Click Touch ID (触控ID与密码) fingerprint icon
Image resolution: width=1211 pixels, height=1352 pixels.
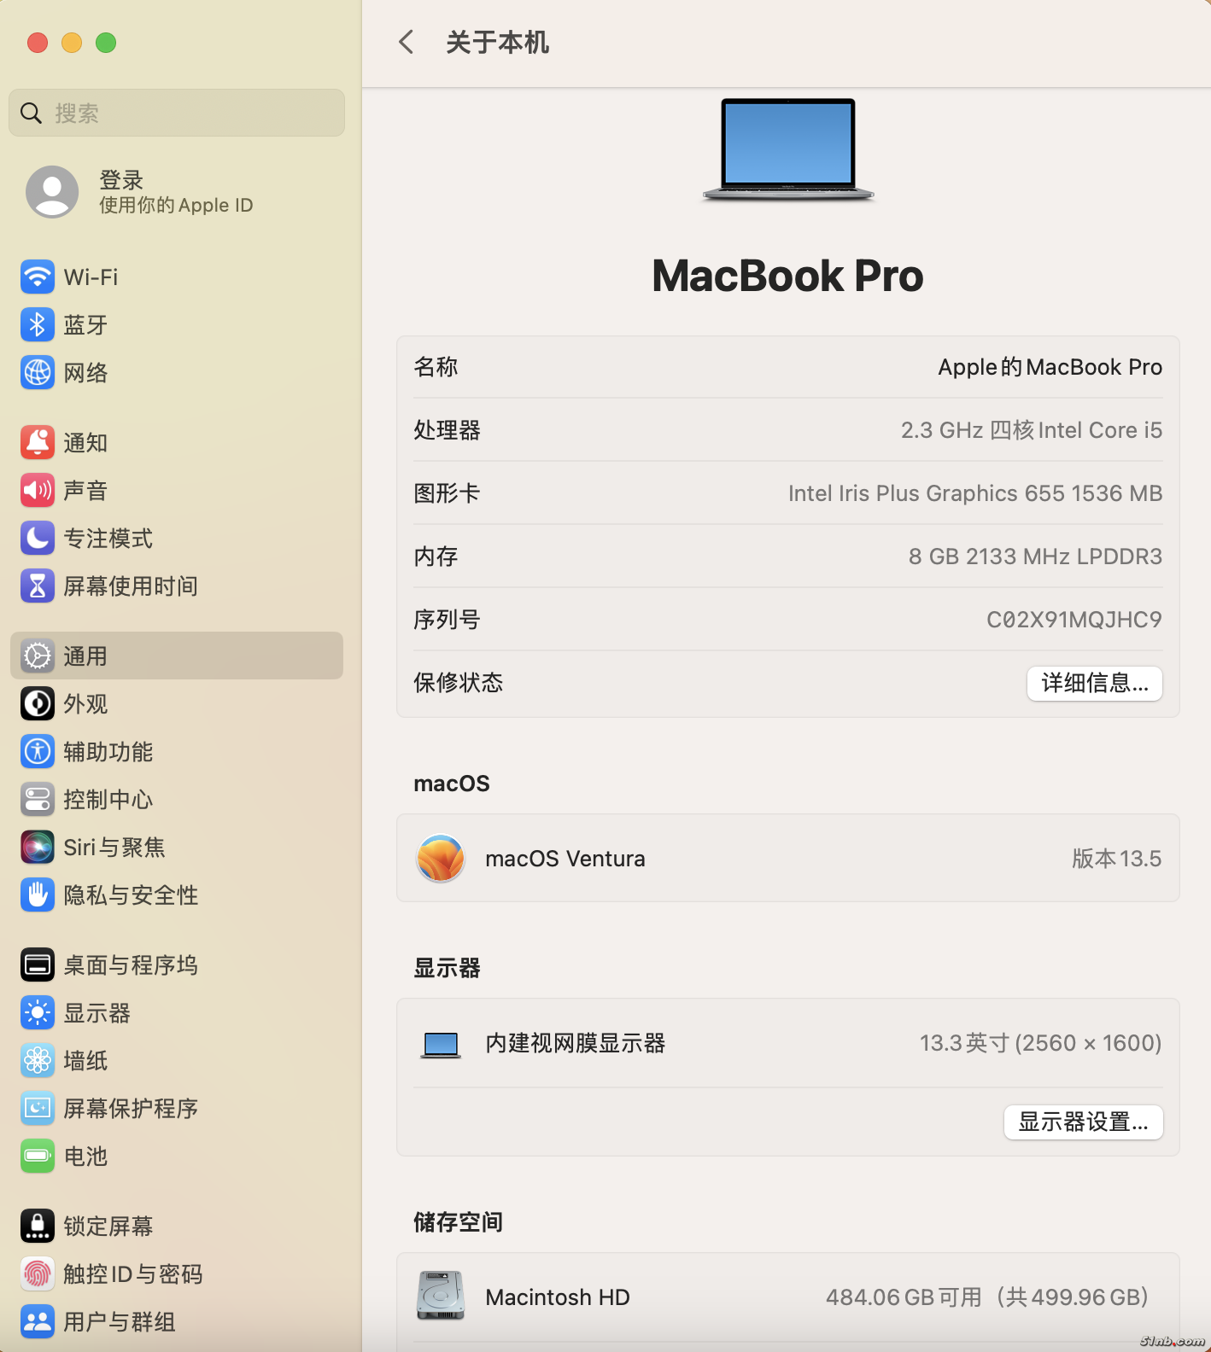click(38, 1274)
